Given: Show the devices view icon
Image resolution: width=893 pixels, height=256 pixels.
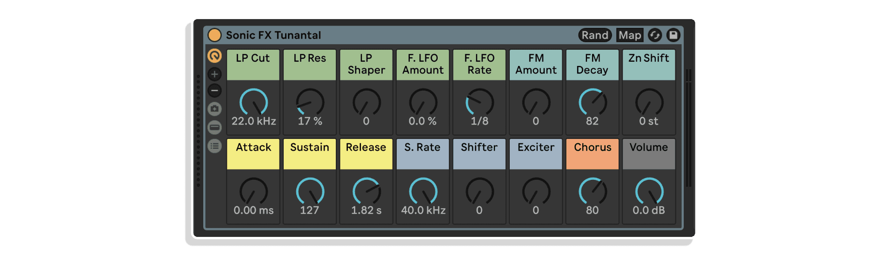Looking at the screenshot, I should [x=214, y=127].
